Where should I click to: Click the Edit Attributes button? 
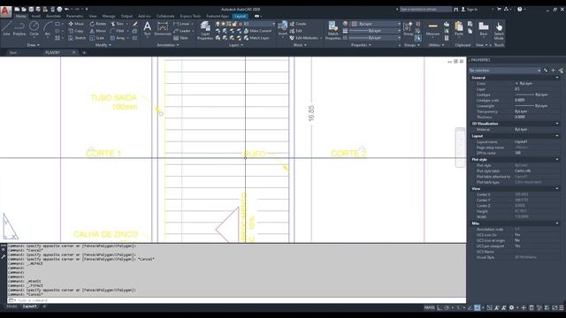(x=304, y=38)
